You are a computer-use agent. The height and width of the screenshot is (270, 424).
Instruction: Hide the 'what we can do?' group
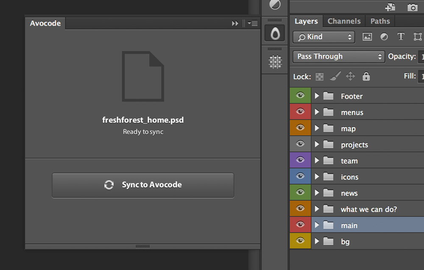pos(300,209)
